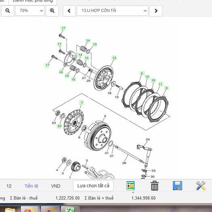Select part number 20 in the diagram
The image size is (212, 212).
88,81
